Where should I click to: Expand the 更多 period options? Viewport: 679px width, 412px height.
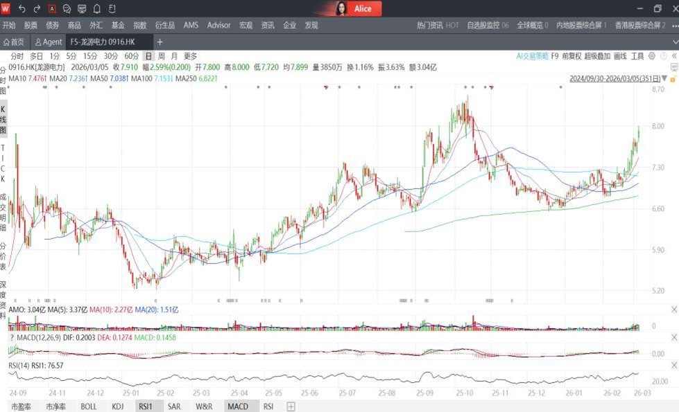tap(190, 56)
